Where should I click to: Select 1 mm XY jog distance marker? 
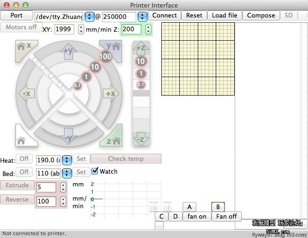86,77
